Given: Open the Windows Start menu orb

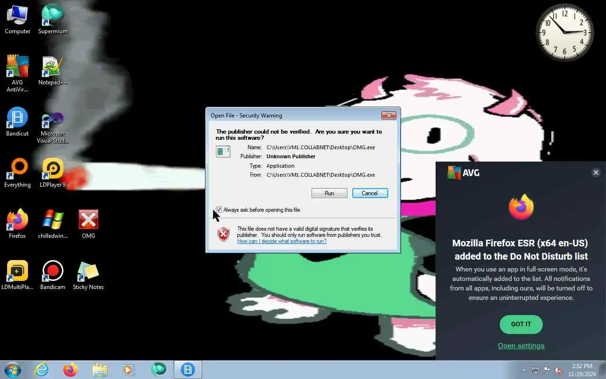Looking at the screenshot, I should point(13,370).
